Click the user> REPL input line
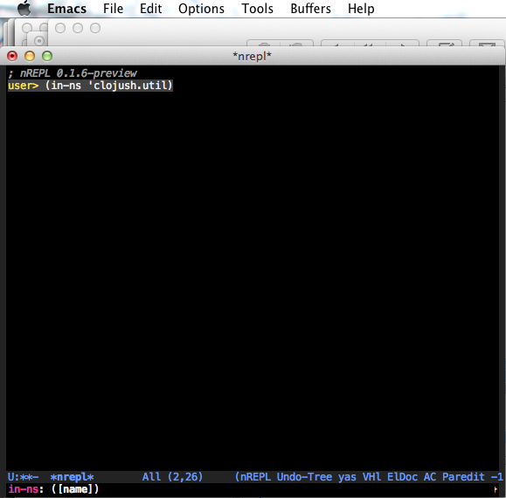This screenshot has height=498, width=506. point(90,86)
